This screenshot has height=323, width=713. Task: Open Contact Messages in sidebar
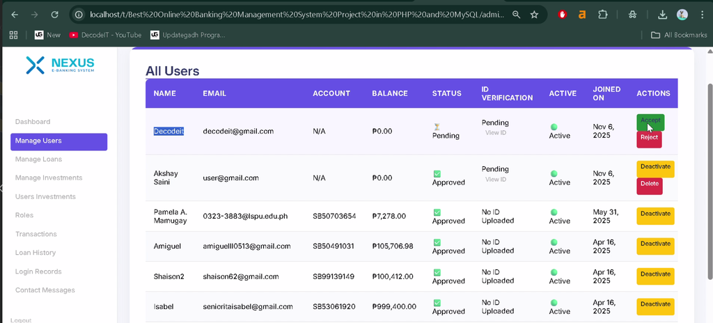(45, 290)
